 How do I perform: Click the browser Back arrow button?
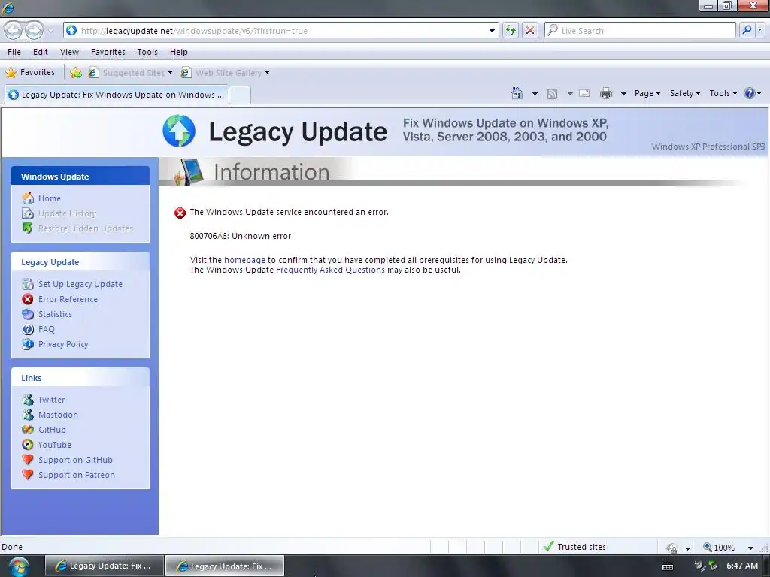pos(14,30)
